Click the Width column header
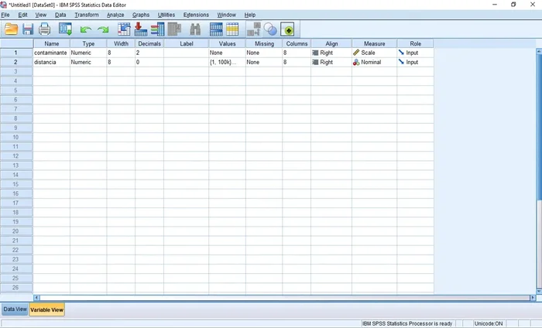This screenshot has height=328, width=542. tap(121, 43)
